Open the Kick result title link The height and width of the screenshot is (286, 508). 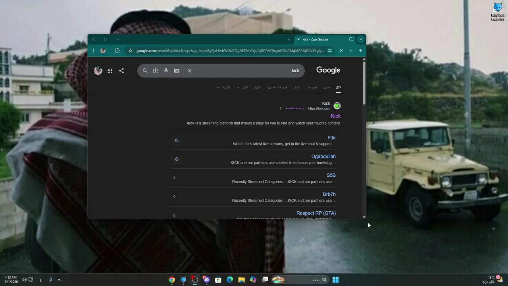336,116
